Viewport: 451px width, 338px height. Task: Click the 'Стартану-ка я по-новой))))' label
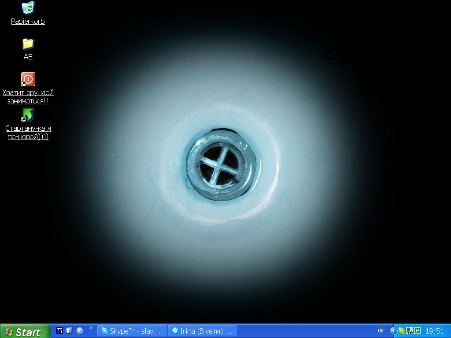click(28, 132)
